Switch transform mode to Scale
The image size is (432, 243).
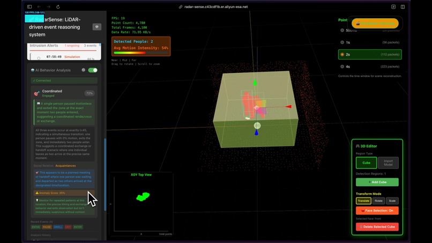(392, 201)
